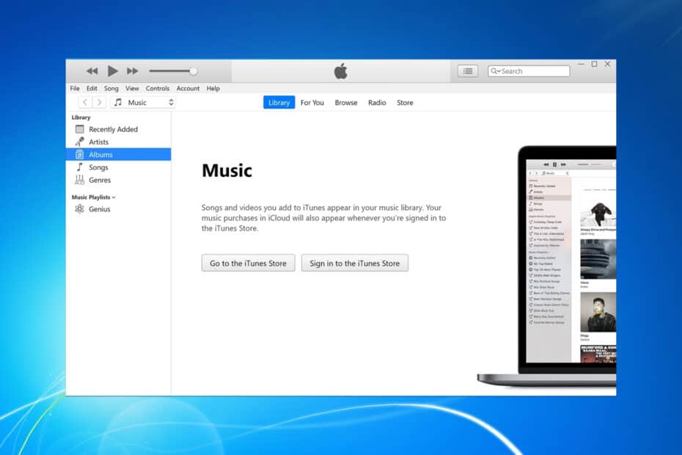Select the Genres sidebar item
The image size is (682, 455).
(x=100, y=180)
